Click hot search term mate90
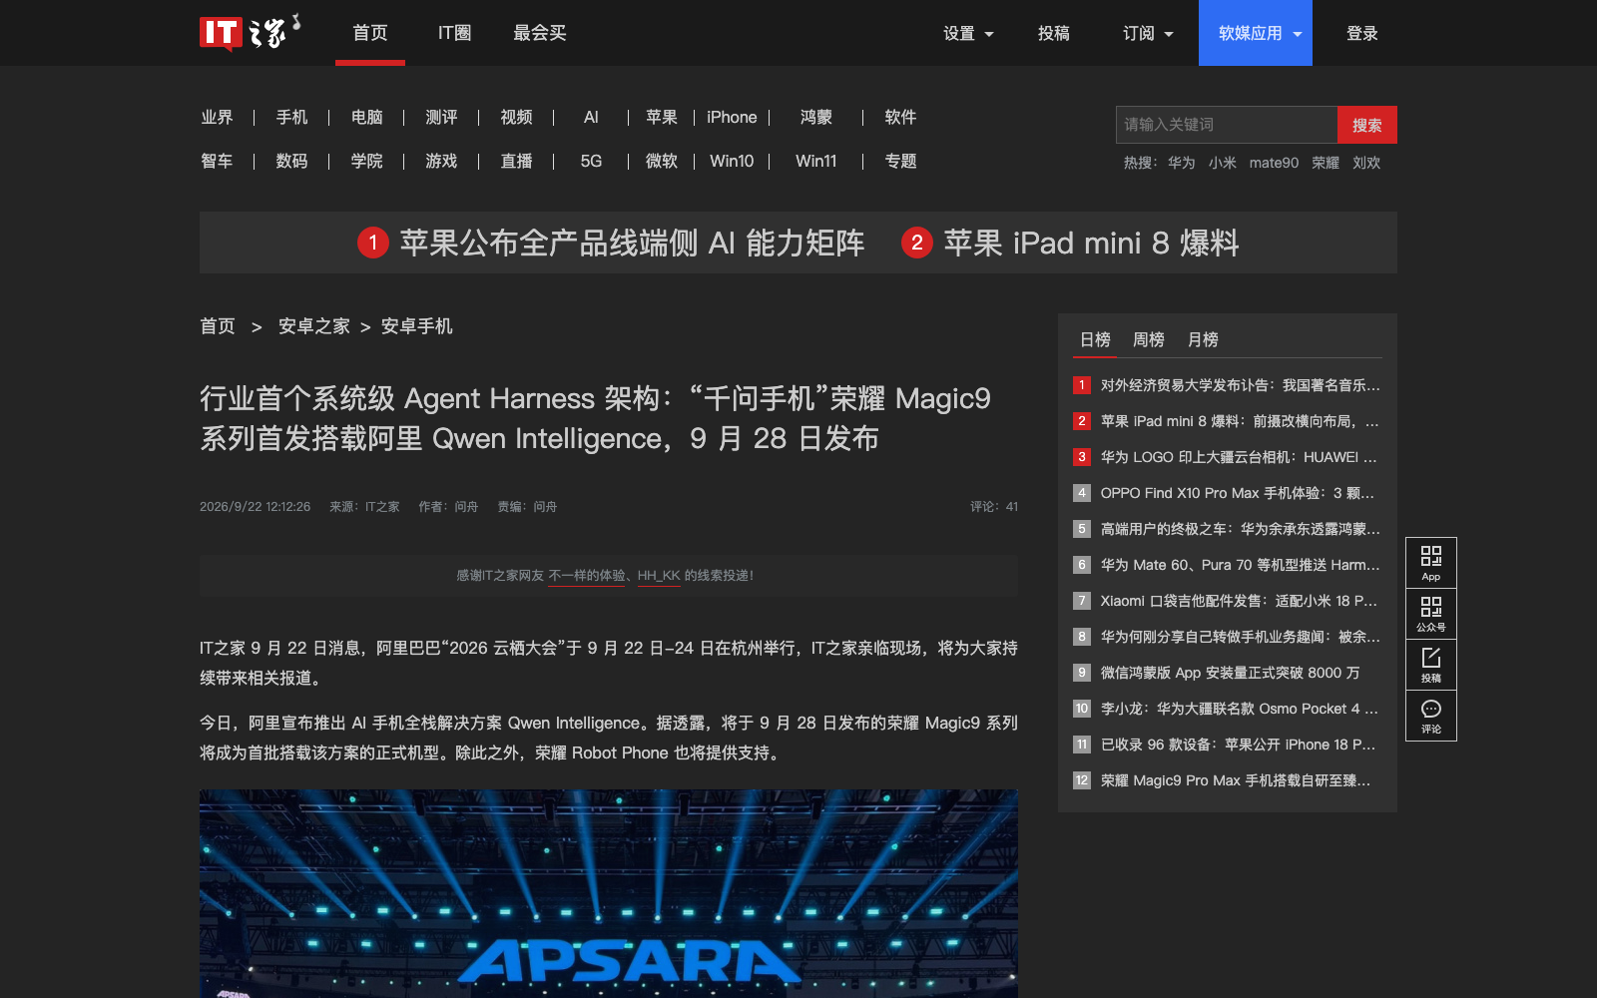Screen dimensions: 1597x998 (x=1274, y=163)
